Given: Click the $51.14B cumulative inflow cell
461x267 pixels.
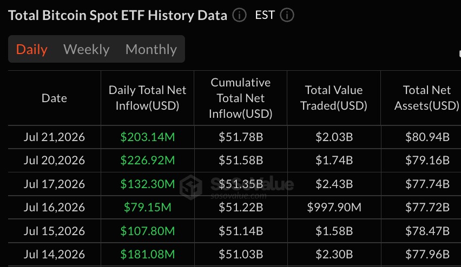Looking at the screenshot, I should [240, 231].
